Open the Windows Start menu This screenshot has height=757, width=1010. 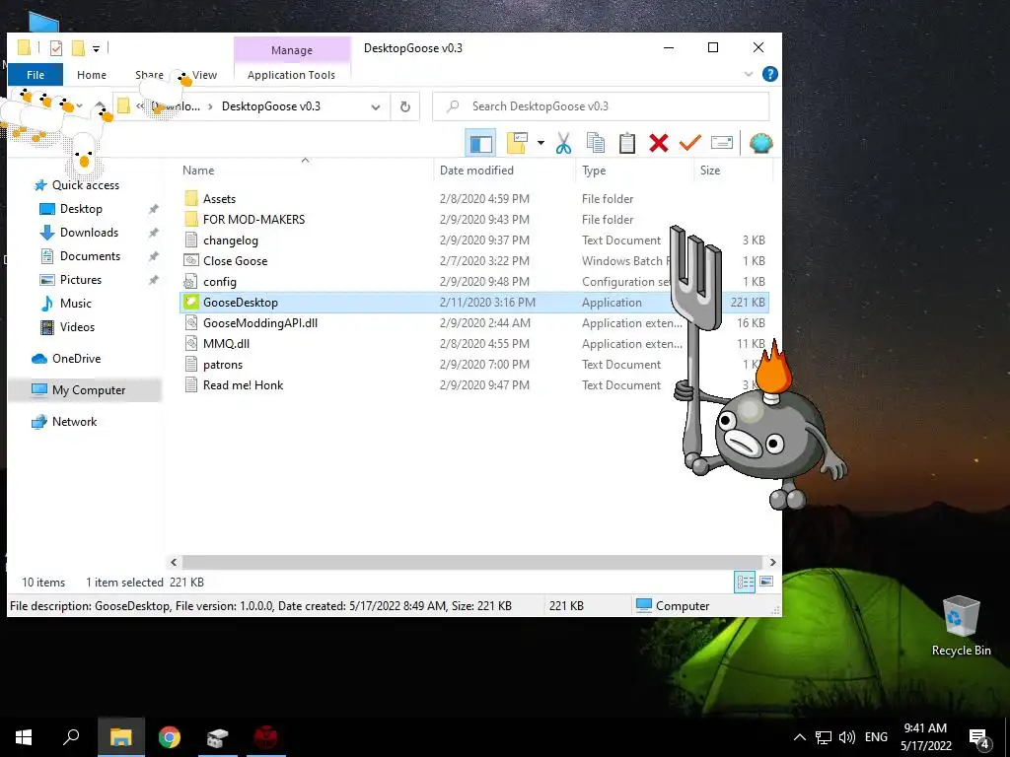point(24,737)
